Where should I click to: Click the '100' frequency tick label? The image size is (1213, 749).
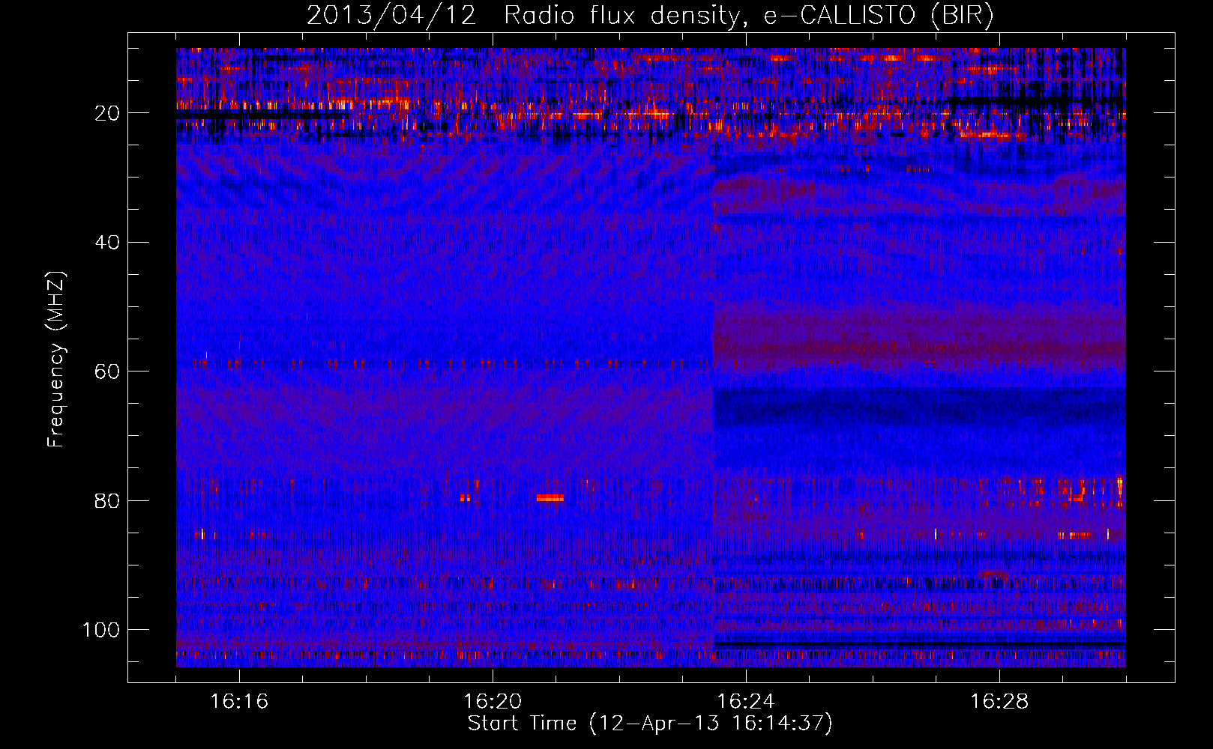coord(101,630)
